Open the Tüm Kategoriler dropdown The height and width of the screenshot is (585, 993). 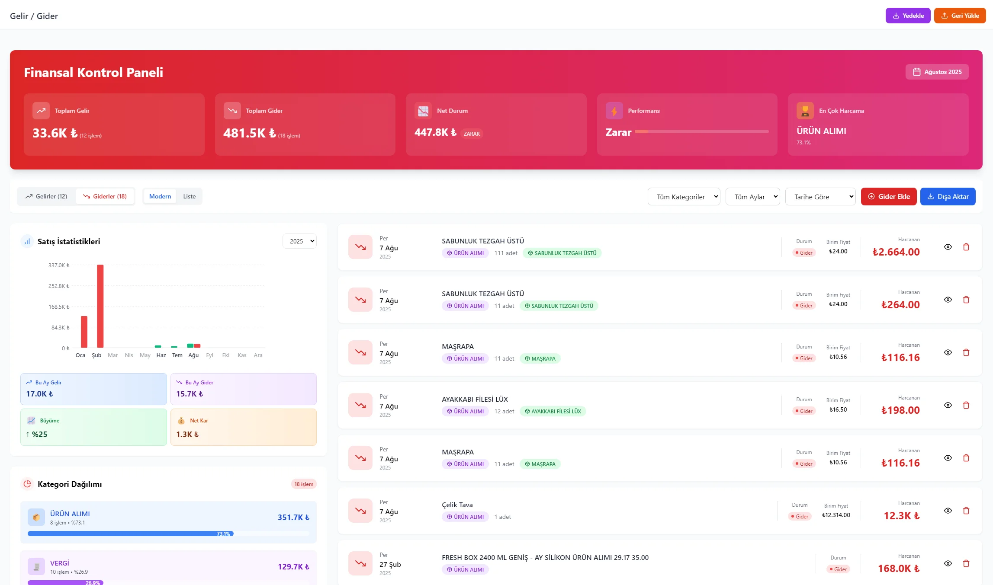[x=684, y=197]
